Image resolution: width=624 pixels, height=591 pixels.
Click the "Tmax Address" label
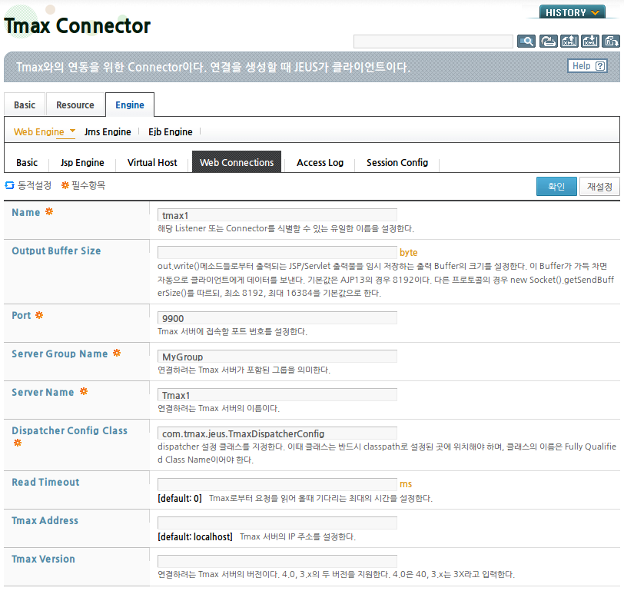pyautogui.click(x=45, y=520)
